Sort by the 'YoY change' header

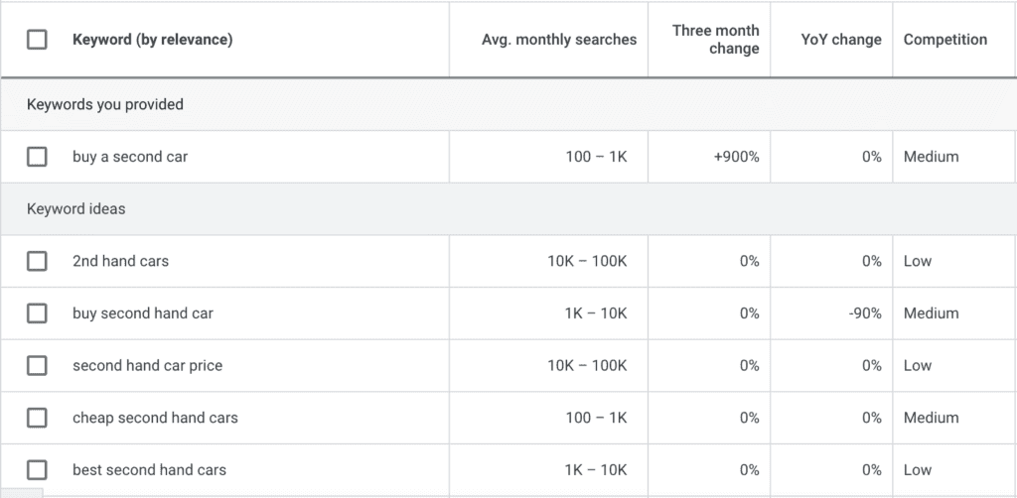pyautogui.click(x=840, y=40)
